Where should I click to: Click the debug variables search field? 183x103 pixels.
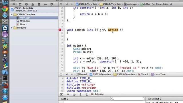[127, 99]
